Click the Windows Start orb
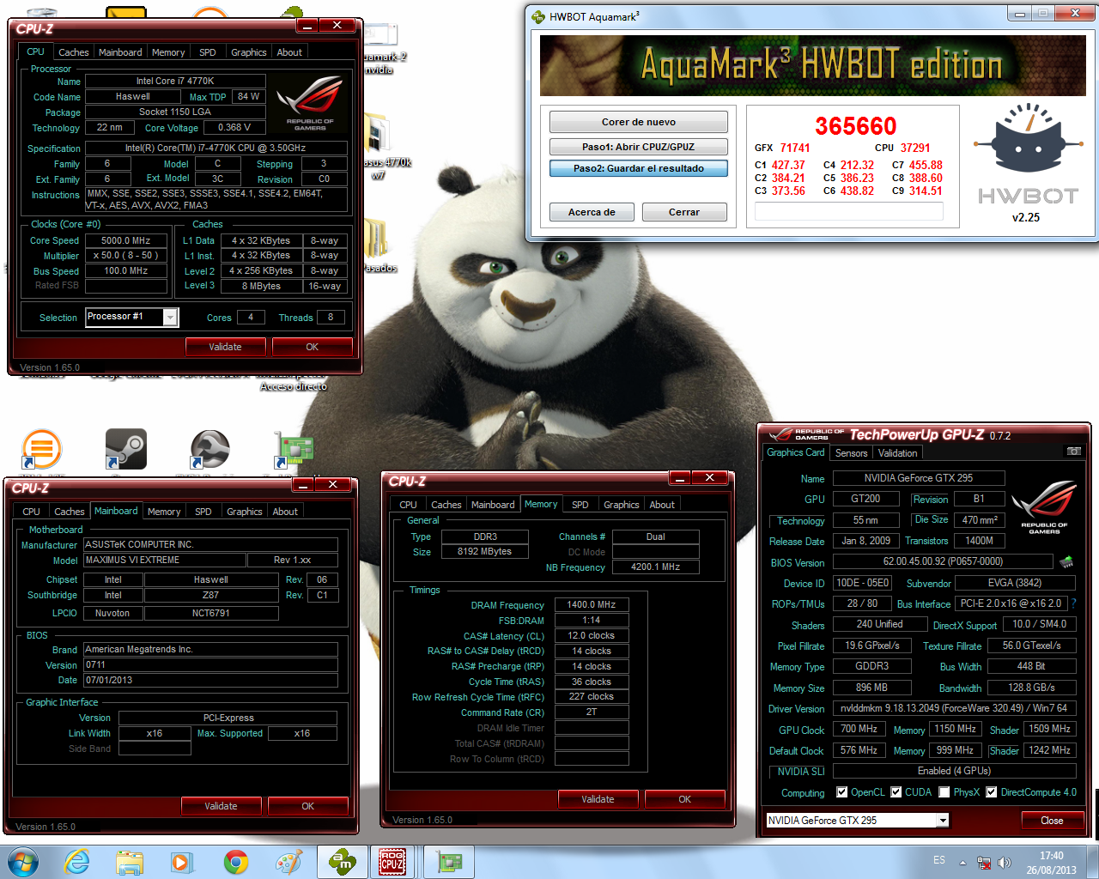 click(x=22, y=862)
